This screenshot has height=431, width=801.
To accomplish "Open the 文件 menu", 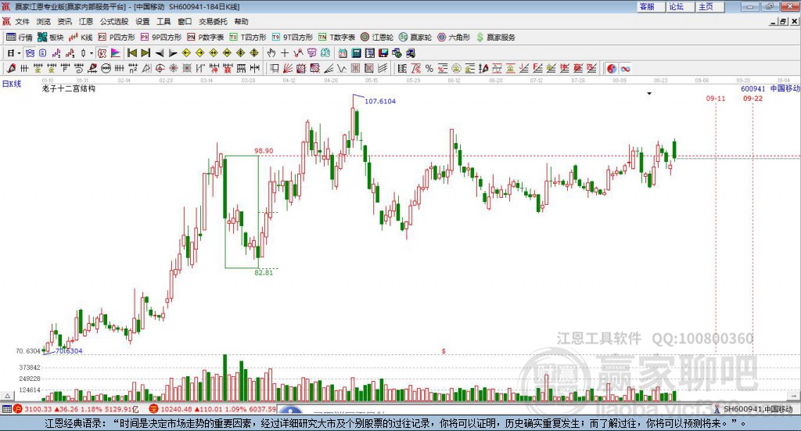I will click(x=22, y=21).
